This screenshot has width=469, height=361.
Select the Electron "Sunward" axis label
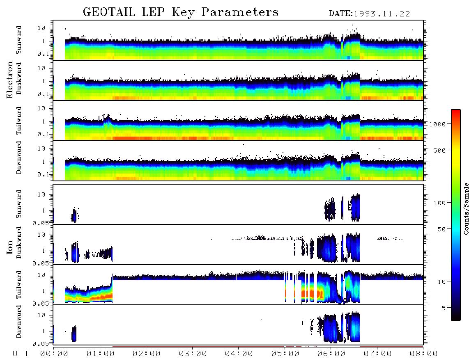(x=19, y=40)
